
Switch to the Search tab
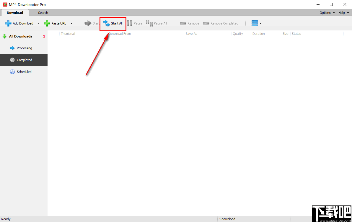[x=43, y=13]
